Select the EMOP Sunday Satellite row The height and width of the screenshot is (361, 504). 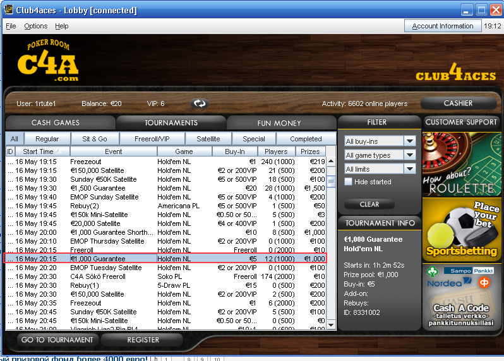(166, 197)
